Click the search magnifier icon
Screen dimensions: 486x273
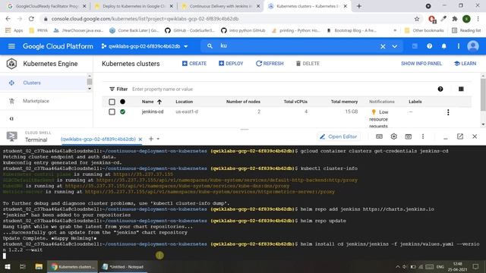pos(210,46)
